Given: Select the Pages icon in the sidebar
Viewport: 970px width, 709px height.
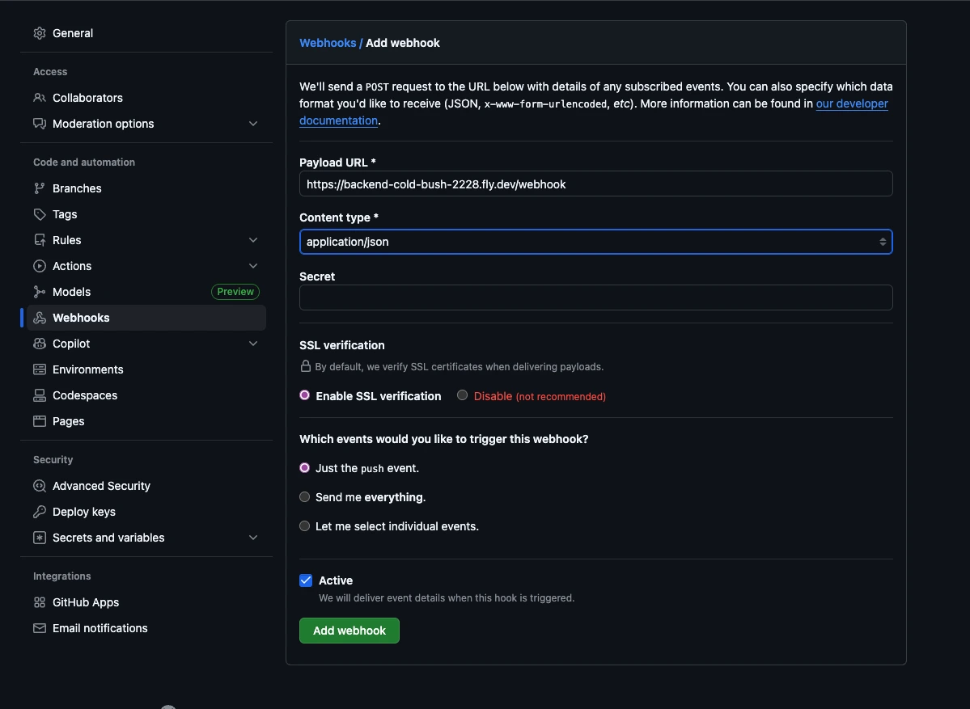Looking at the screenshot, I should pos(39,420).
